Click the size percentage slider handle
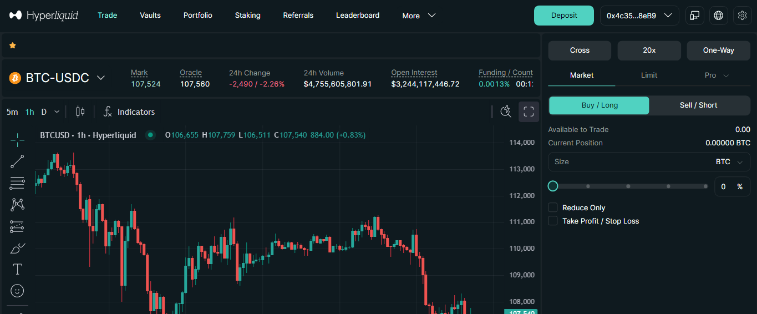The height and width of the screenshot is (314, 757). tap(553, 186)
